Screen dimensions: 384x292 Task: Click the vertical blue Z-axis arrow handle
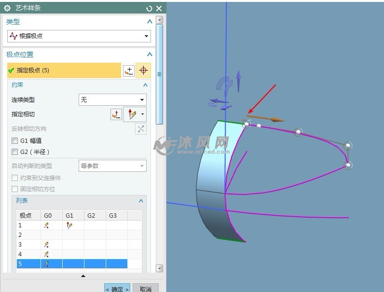coord(238,82)
